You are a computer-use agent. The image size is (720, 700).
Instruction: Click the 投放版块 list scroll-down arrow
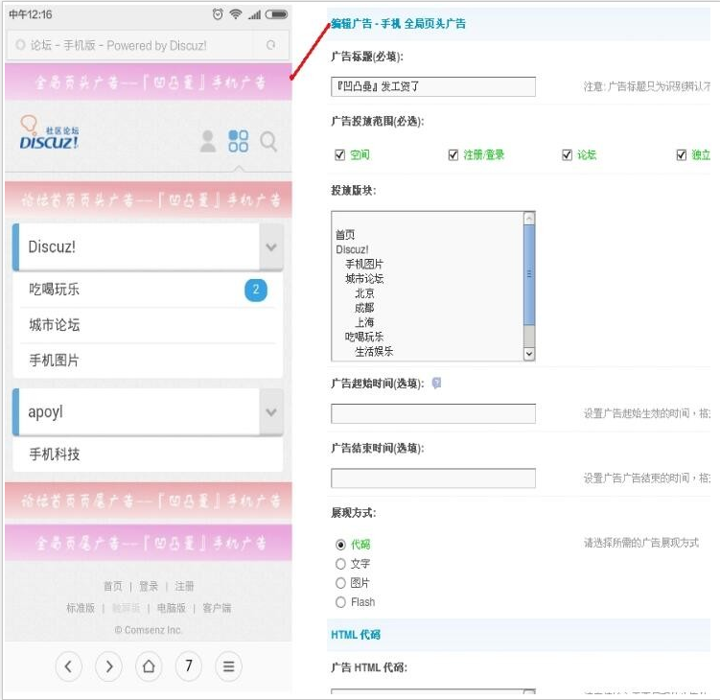529,354
